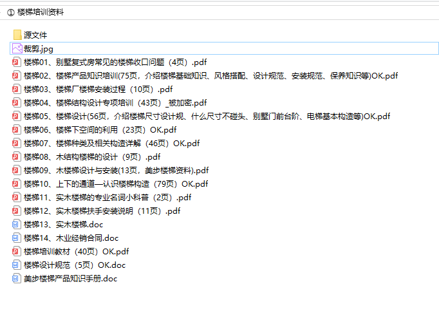Click the PDF icon of 楼梯09 file

[x=17, y=170]
